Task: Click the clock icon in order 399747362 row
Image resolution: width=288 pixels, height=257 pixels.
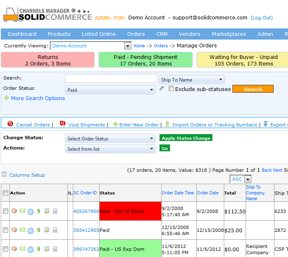Action: 30,250
